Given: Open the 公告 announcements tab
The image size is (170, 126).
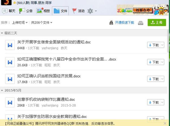Looking at the screenshot, I should click(26, 11).
